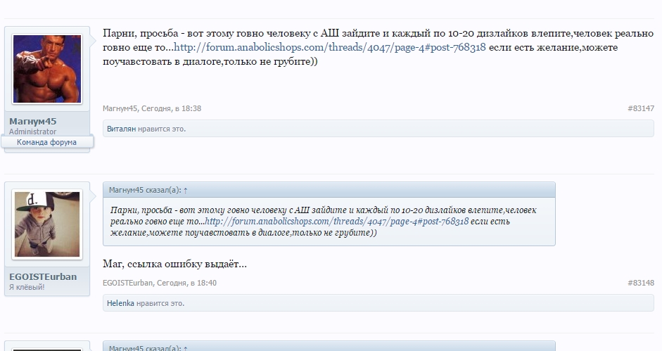Open Виталян's profile from the likes bar
The height and width of the screenshot is (351, 662).
(x=121, y=129)
